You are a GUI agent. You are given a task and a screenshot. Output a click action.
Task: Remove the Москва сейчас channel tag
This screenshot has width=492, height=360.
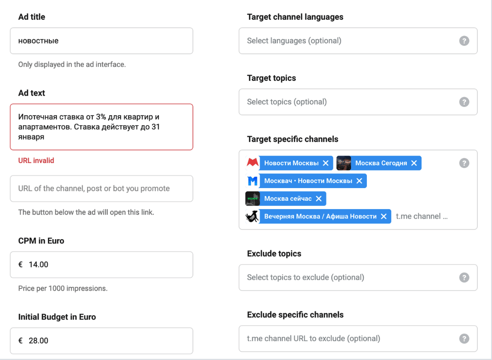[x=318, y=199]
